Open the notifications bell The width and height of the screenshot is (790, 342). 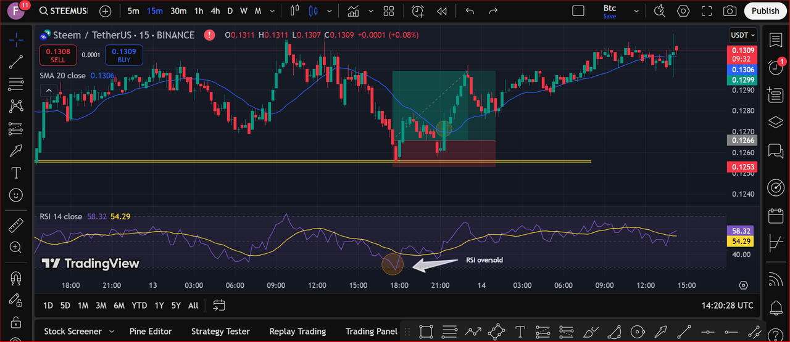[x=775, y=307]
